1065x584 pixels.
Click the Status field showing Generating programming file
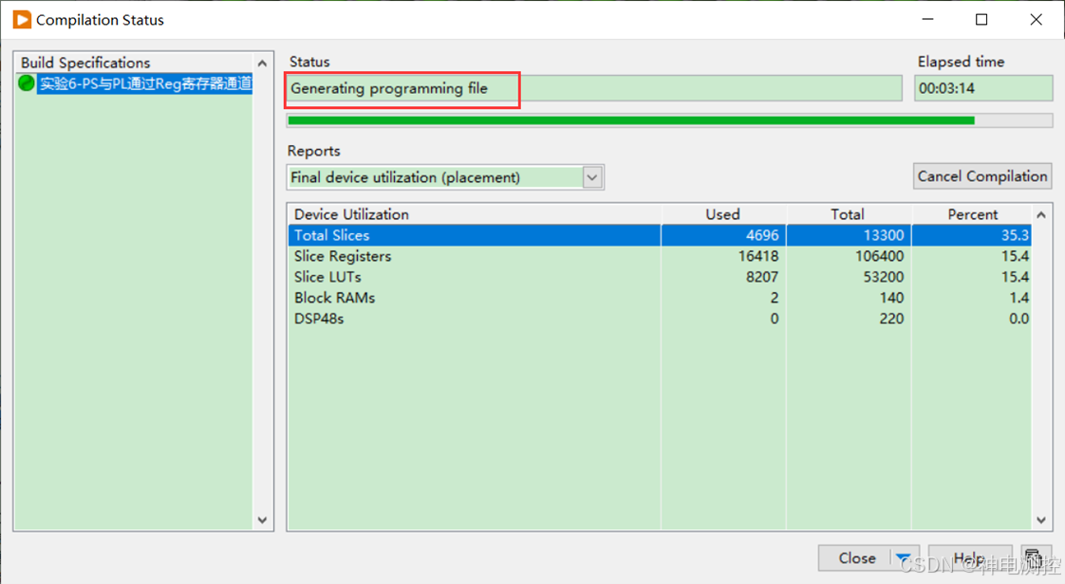click(594, 88)
